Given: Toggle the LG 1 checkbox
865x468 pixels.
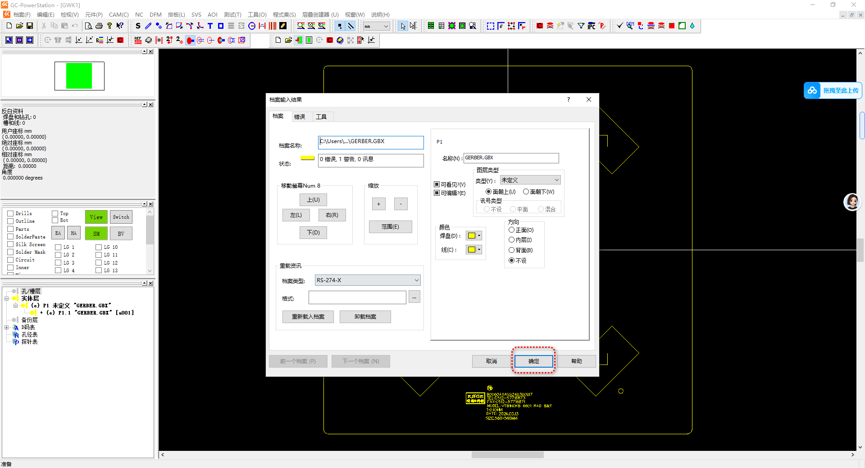Looking at the screenshot, I should click(x=58, y=247).
